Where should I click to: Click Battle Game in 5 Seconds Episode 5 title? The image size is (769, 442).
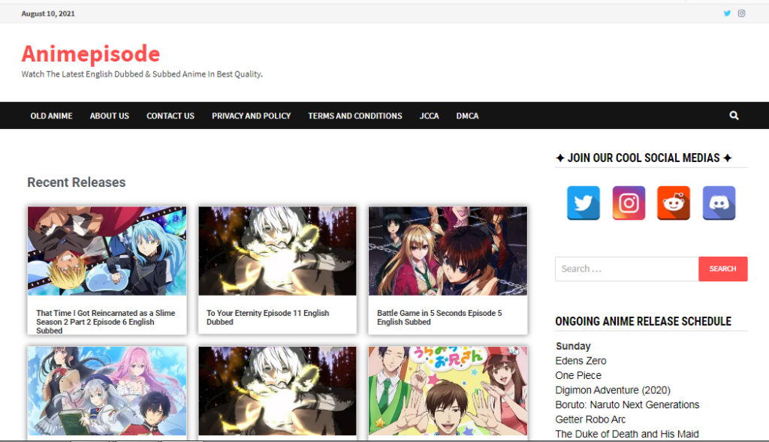(439, 317)
